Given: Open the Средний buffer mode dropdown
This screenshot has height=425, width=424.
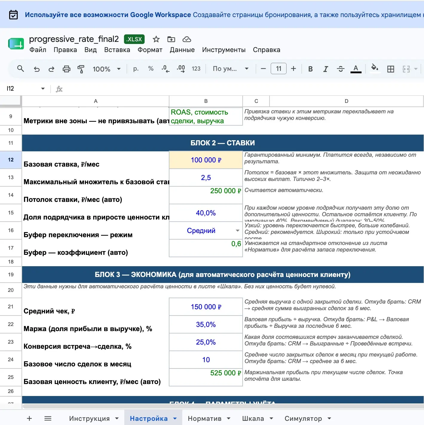Looking at the screenshot, I should tap(238, 231).
